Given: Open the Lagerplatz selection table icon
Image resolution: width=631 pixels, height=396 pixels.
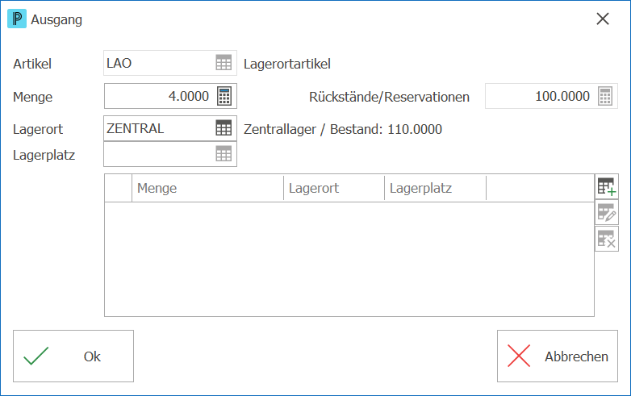Looking at the screenshot, I should tap(224, 154).
